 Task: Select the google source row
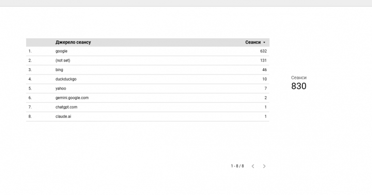click(x=148, y=51)
